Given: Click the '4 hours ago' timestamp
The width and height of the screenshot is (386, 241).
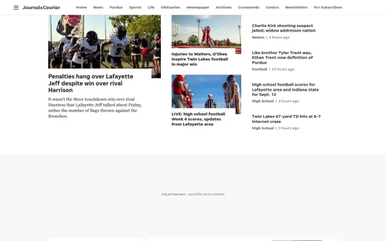Looking at the screenshot, I should pyautogui.click(x=279, y=37).
